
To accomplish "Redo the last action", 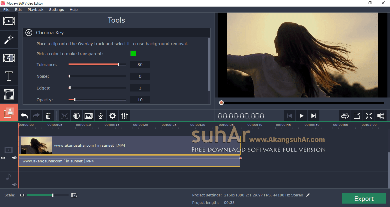I will point(36,116).
